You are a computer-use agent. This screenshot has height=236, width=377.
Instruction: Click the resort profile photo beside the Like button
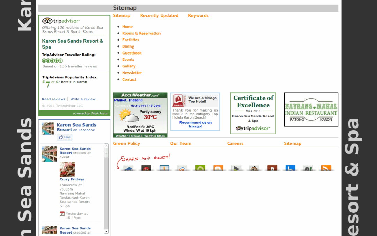pos(47,128)
